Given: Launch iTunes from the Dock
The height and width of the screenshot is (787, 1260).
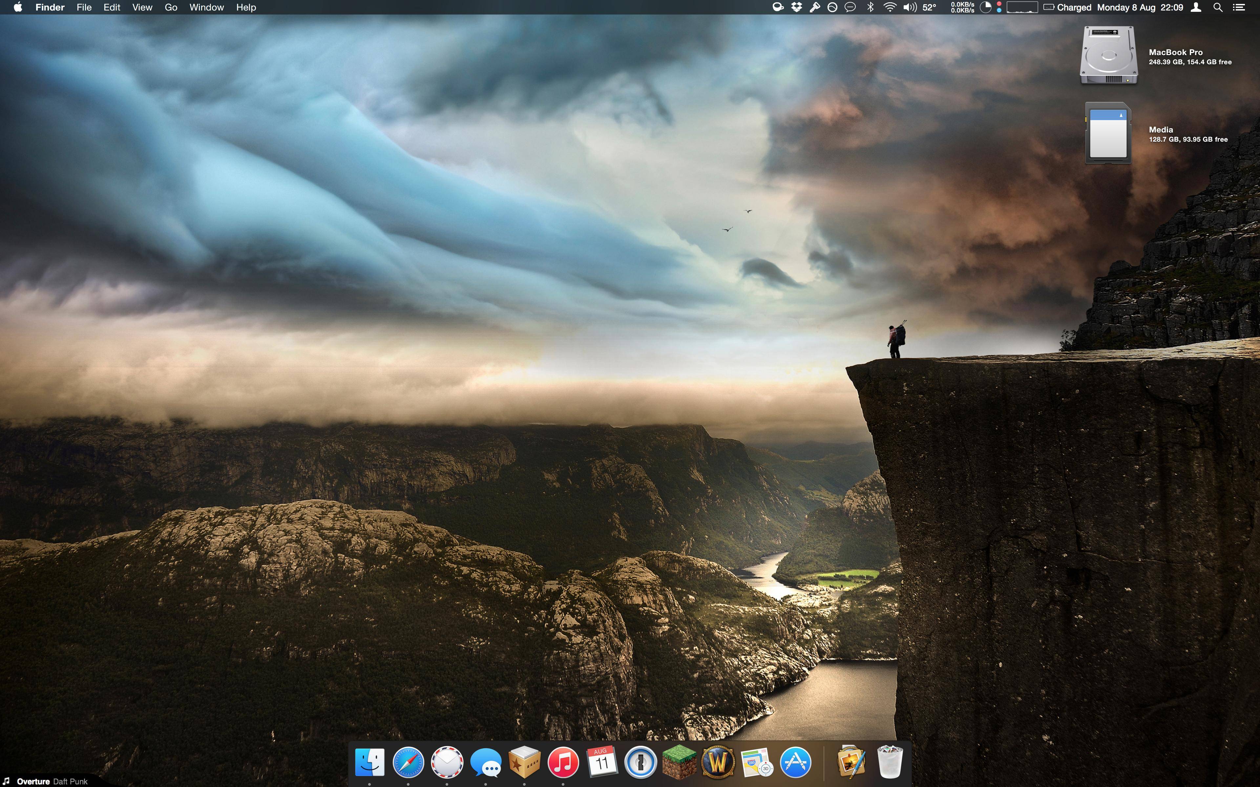Looking at the screenshot, I should point(563,762).
